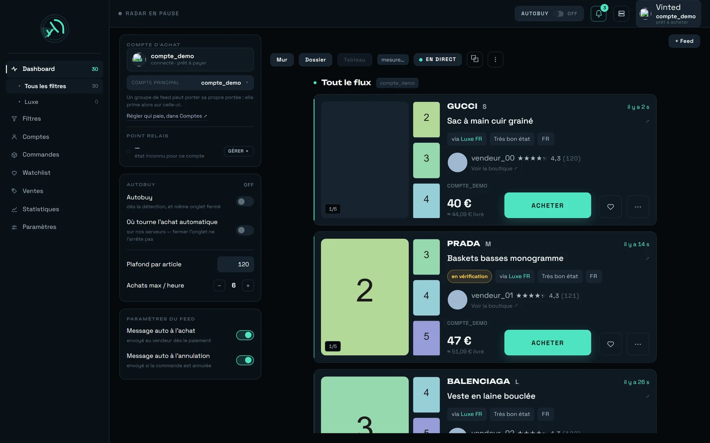Screen dimensions: 710x443
Task: Add the Gucci bag to watchlist with heart
Action: pos(610,207)
